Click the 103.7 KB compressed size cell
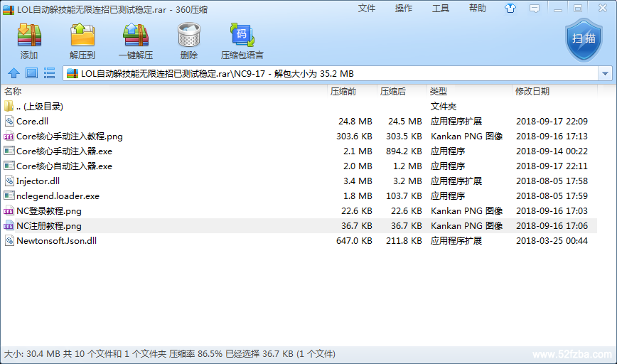Image resolution: width=617 pixels, height=364 pixels. pyautogui.click(x=404, y=196)
